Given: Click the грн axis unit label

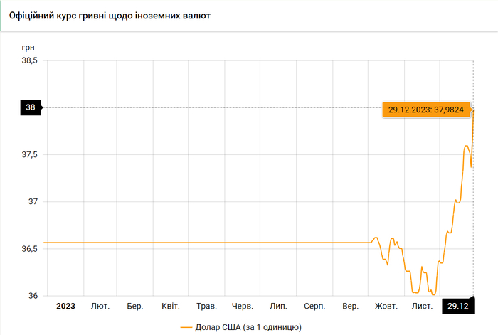Looking at the screenshot, I should pyautogui.click(x=28, y=47).
